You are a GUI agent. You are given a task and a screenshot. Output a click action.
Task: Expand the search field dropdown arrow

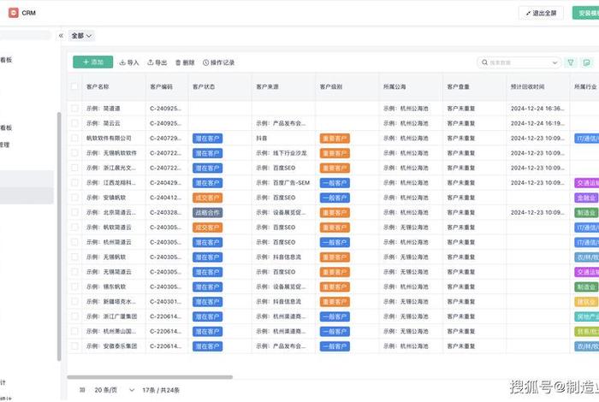point(555,62)
